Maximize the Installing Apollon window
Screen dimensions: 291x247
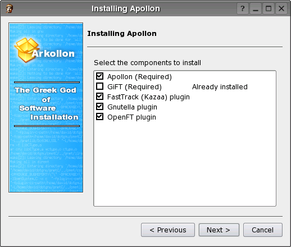click(269, 8)
